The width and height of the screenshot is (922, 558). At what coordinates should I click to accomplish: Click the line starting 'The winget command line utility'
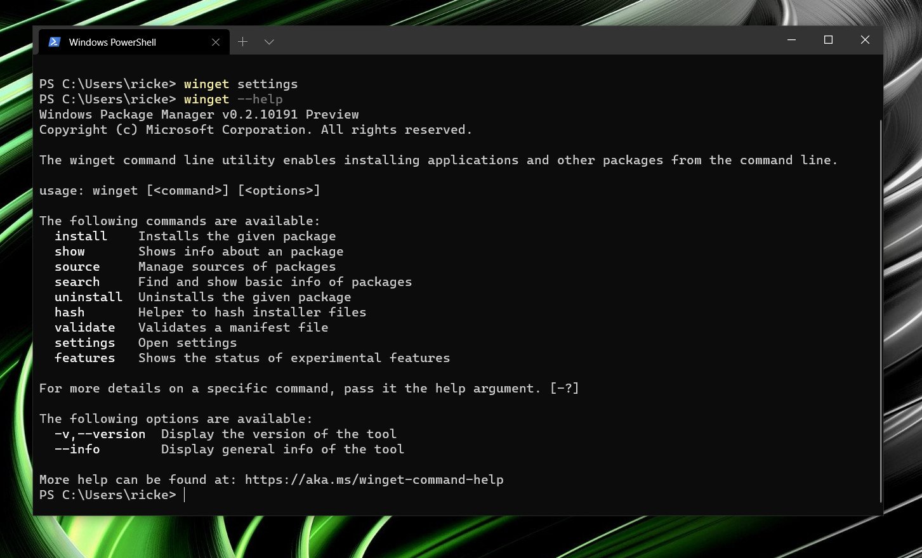(438, 160)
